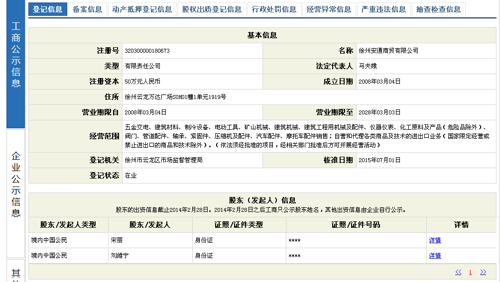The image size is (501, 282).
Task: Switch to the 备案信息 tab
Action: click(x=87, y=9)
